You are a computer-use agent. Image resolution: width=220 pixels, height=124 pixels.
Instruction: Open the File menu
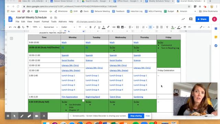tap(18, 22)
